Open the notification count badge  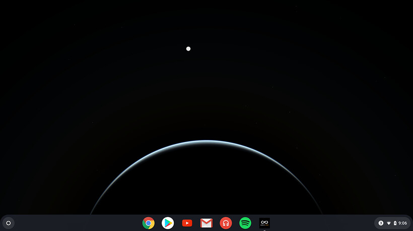tap(381, 223)
